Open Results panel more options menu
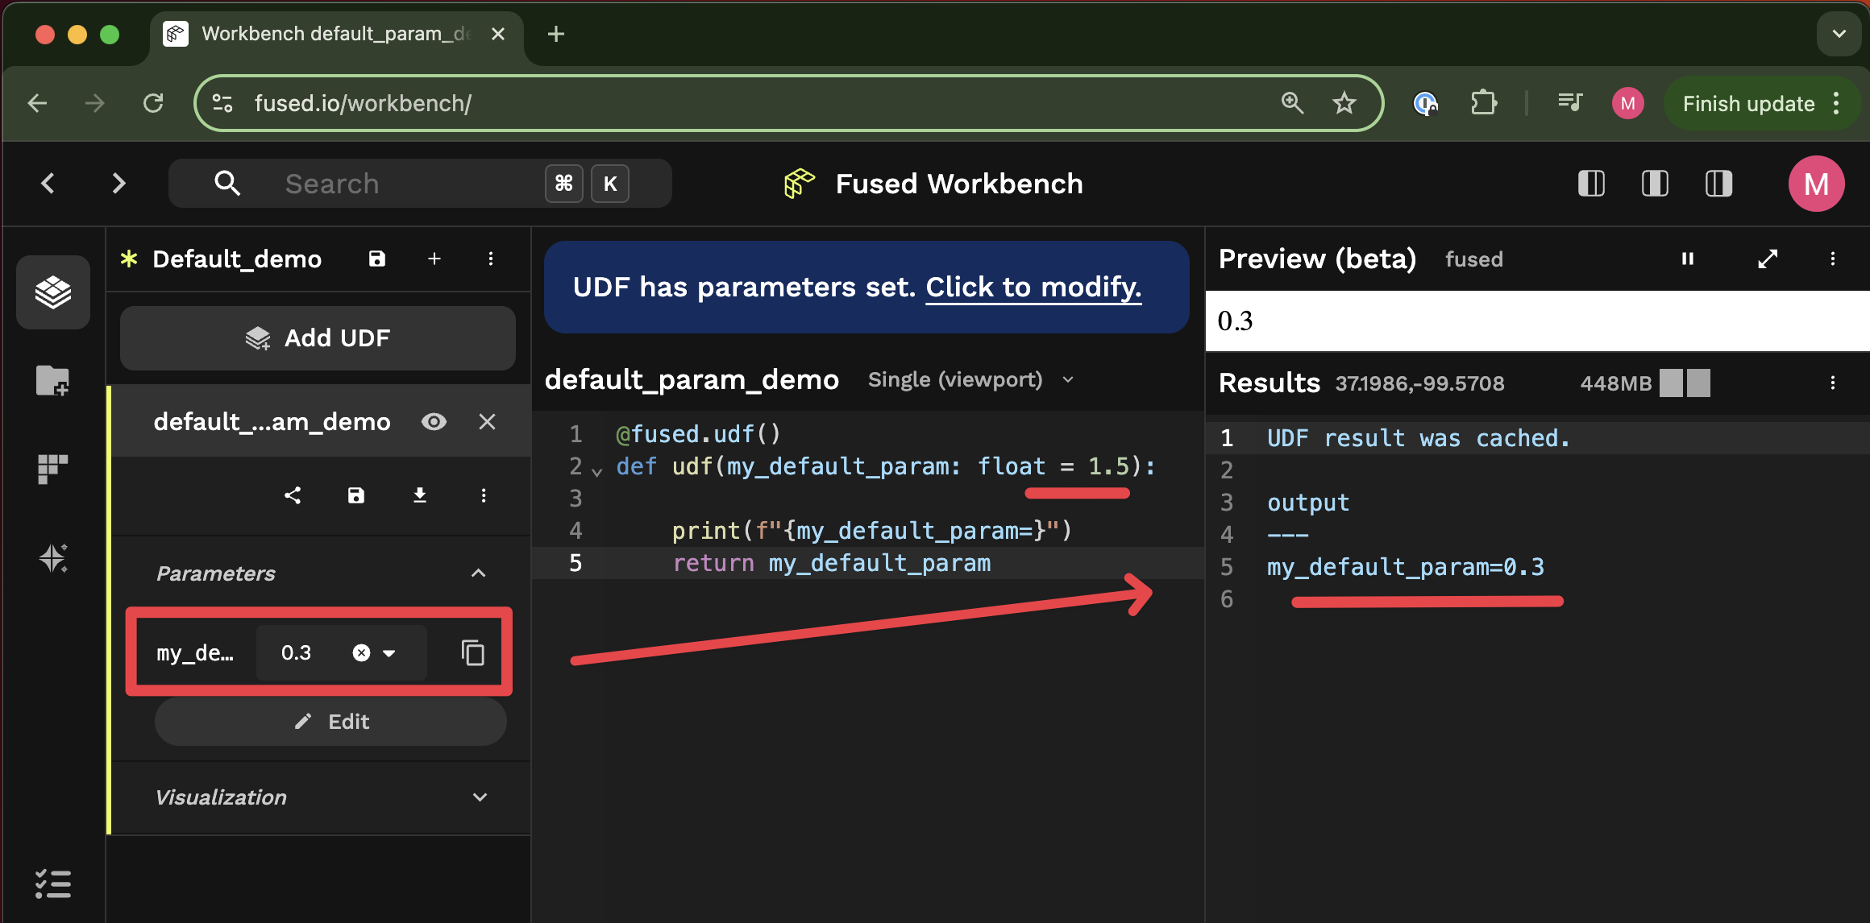Viewport: 1870px width, 923px height. click(x=1833, y=383)
